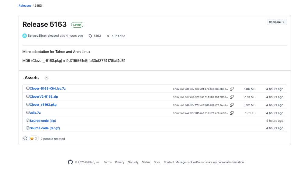Screen dimensions: 304x171
Task: Go to GitHub home via footer logo
Action: click(71, 162)
